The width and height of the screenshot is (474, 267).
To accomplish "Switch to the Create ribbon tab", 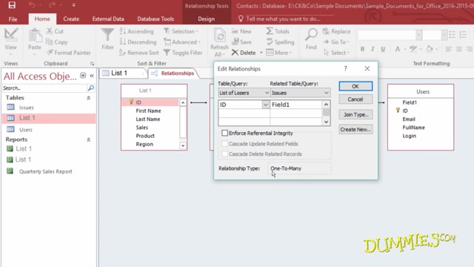I will (x=71, y=19).
